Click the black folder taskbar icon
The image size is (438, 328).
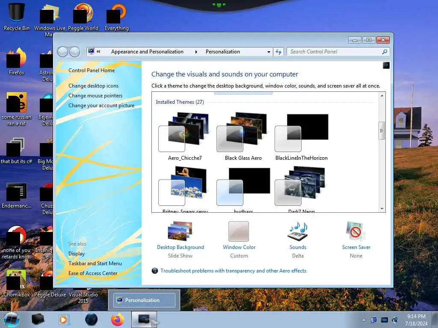point(38,319)
